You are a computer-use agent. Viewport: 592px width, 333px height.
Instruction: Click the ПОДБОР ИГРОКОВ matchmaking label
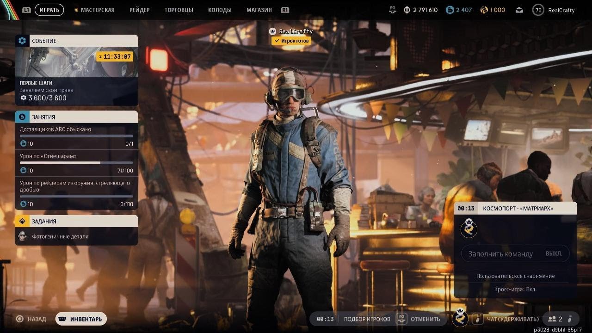coord(367,319)
